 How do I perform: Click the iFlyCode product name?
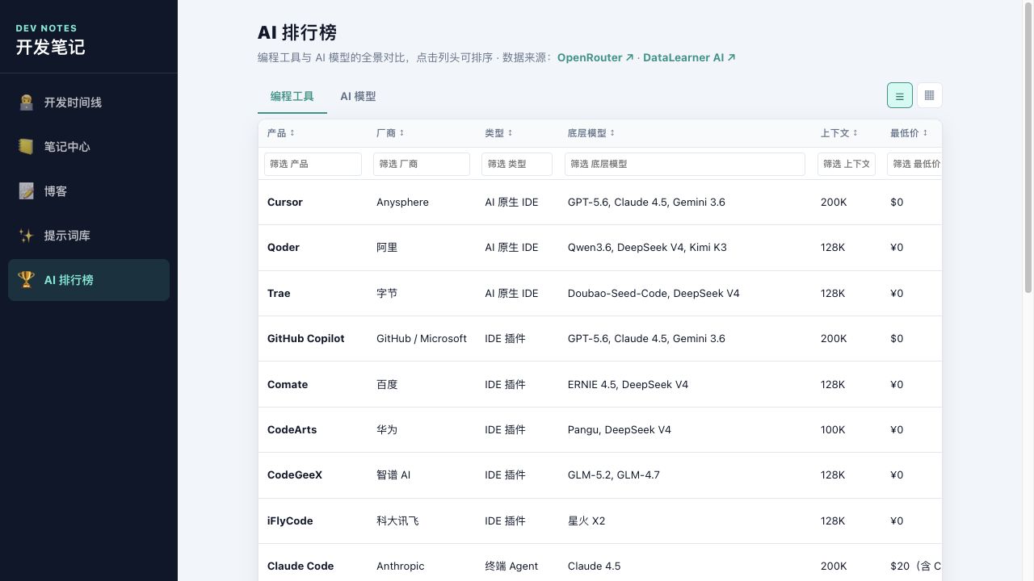tap(290, 521)
